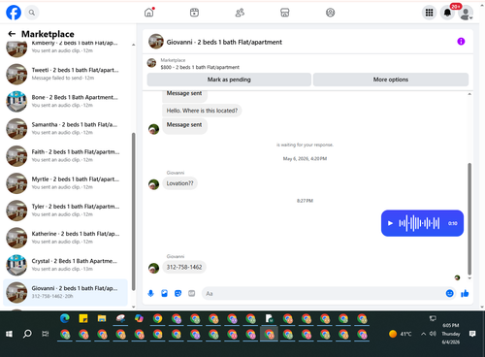This screenshot has width=485, height=357.
Task: Click Mark as pending
Action: [229, 80]
